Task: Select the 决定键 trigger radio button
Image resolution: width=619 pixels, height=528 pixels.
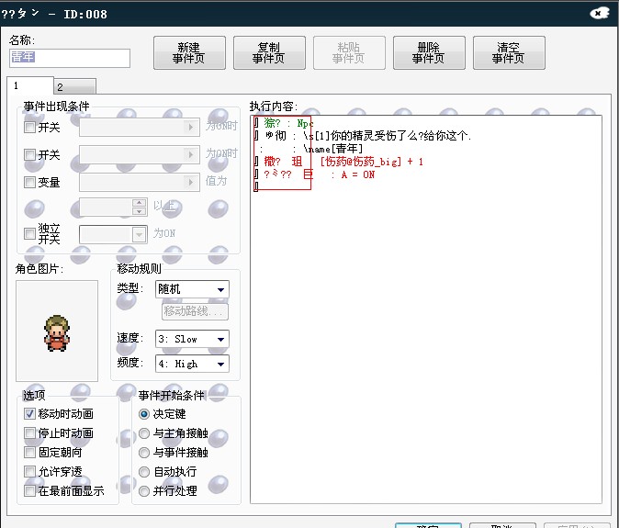Action: coord(144,414)
